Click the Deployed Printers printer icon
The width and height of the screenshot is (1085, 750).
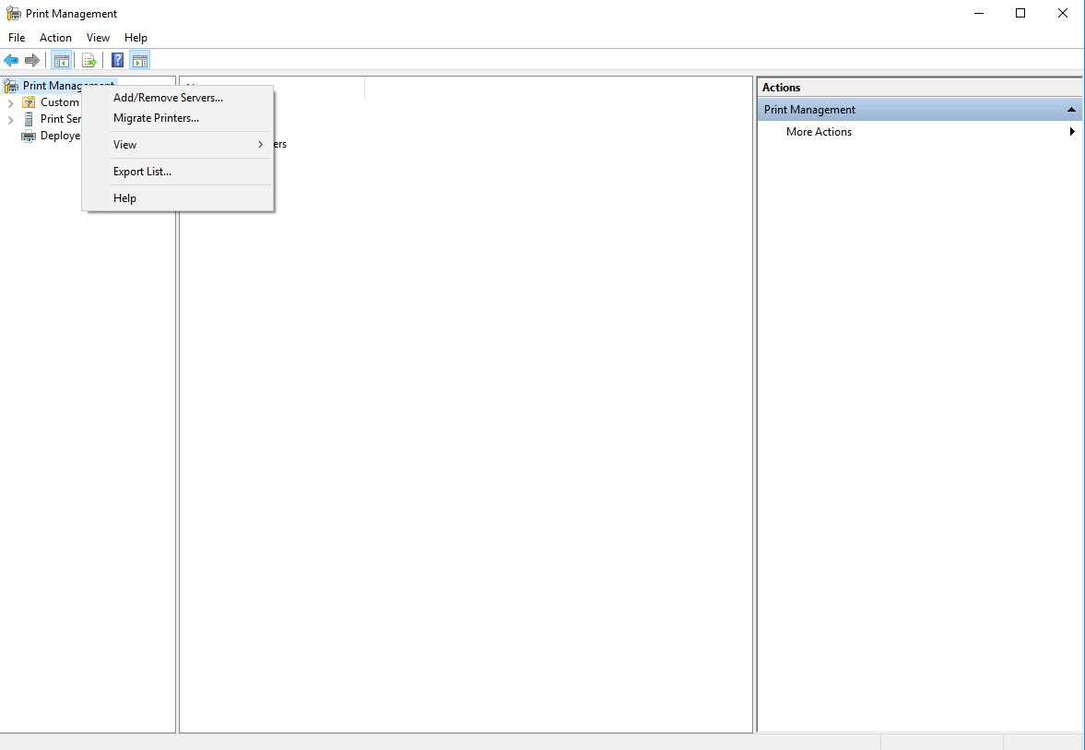coord(29,136)
